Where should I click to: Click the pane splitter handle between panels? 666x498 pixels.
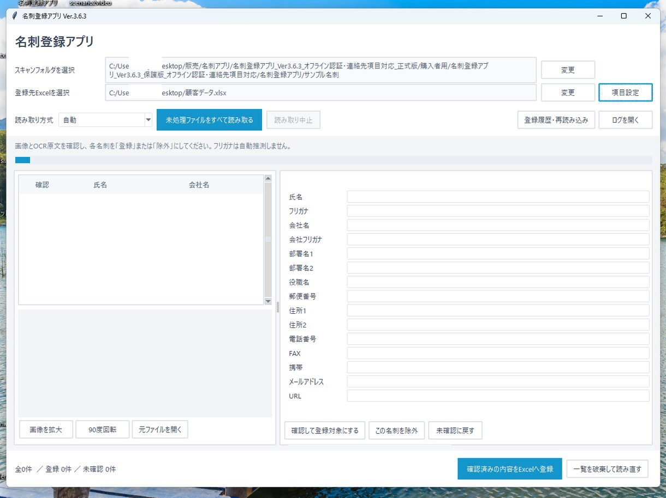click(278, 308)
